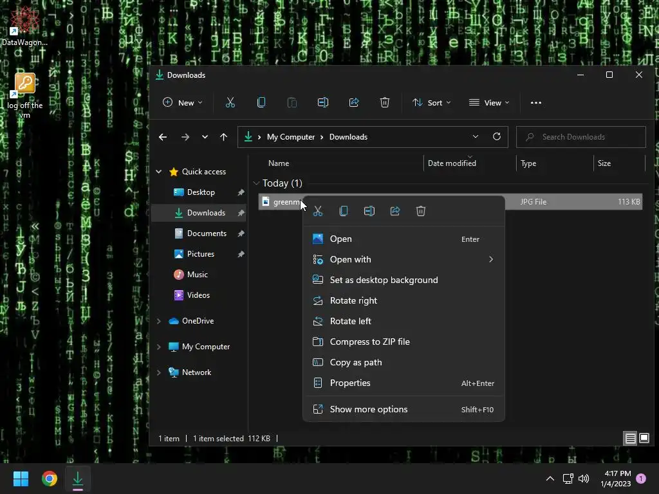Click Show more options
Image resolution: width=659 pixels, height=494 pixels.
pyautogui.click(x=404, y=410)
